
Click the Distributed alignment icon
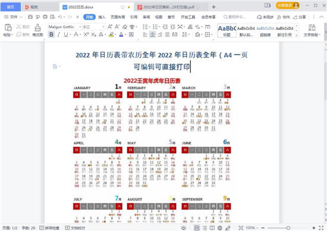[x=175, y=34]
